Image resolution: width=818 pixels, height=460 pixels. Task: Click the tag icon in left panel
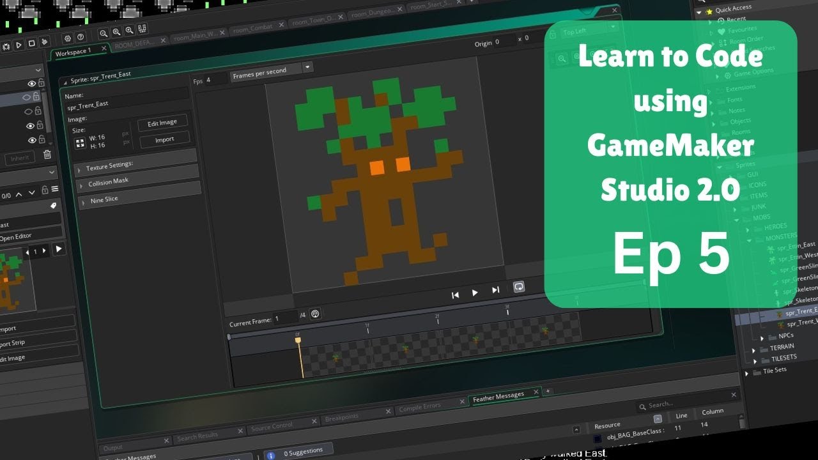point(53,206)
